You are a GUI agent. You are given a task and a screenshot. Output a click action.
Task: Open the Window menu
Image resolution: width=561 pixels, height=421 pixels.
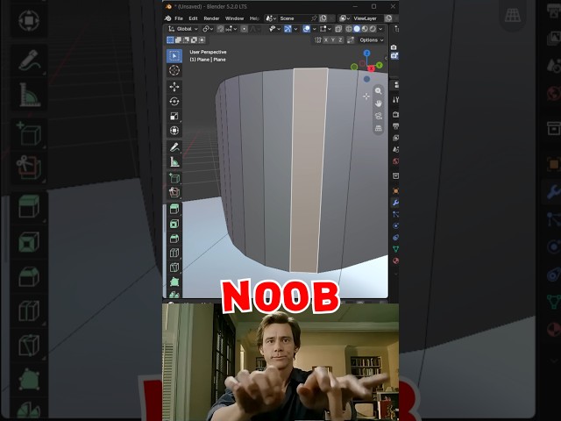[x=234, y=18]
